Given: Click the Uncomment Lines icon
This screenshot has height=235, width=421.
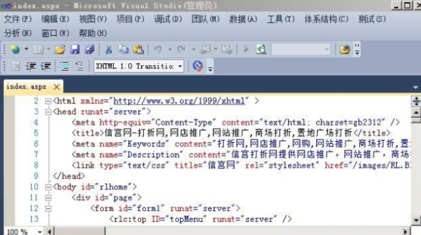Looking at the screenshot, I should pyautogui.click(x=79, y=66).
